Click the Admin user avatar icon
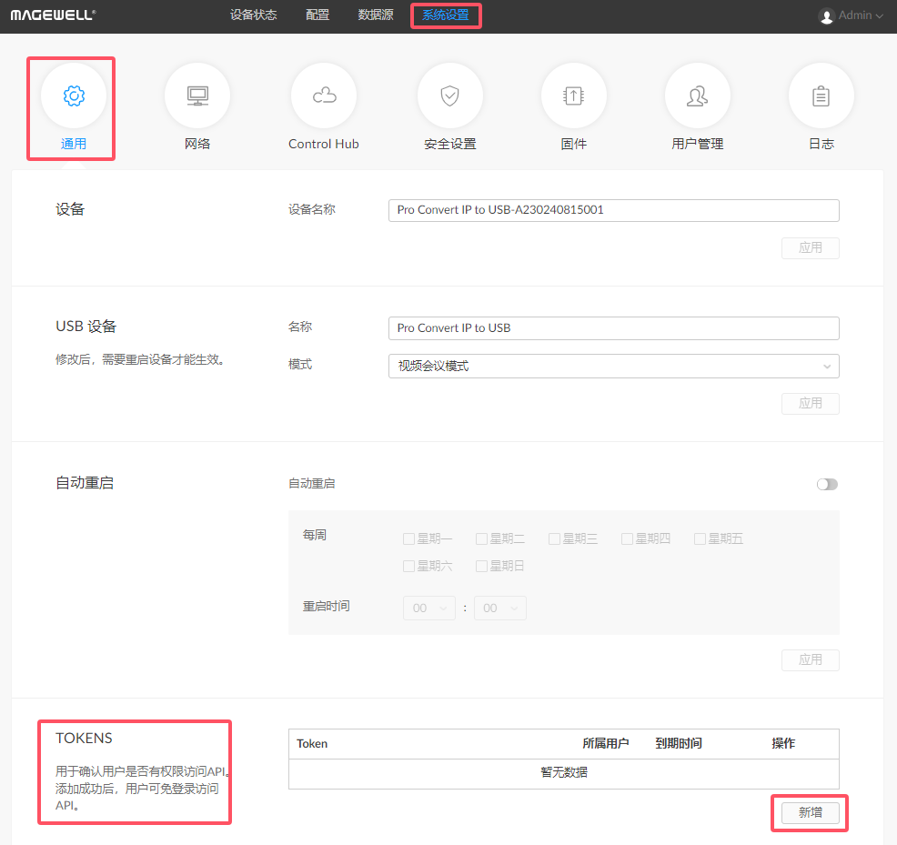Image resolution: width=897 pixels, height=845 pixels. [x=826, y=16]
